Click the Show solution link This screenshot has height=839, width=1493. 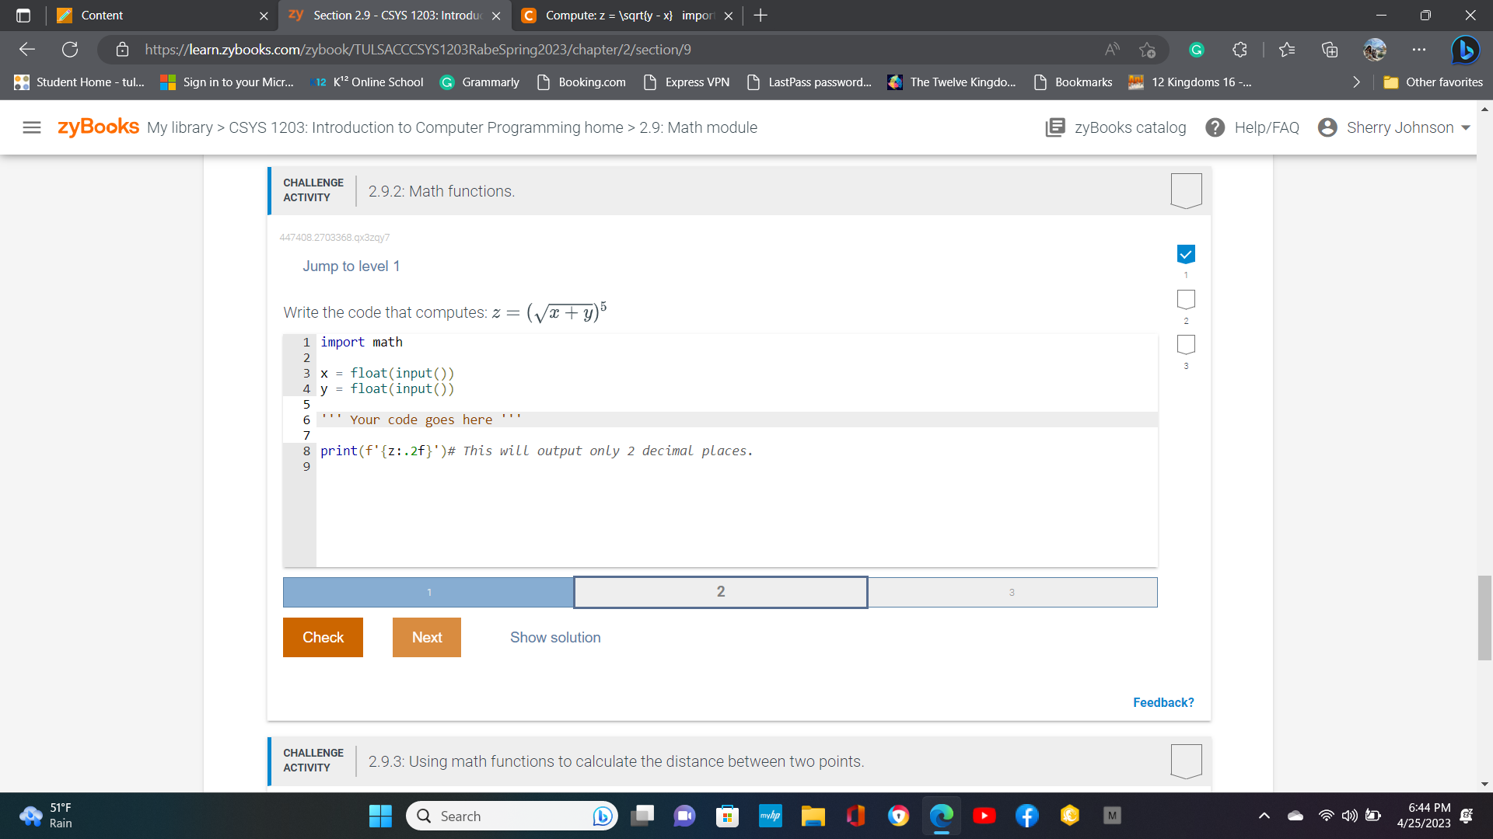pyautogui.click(x=555, y=637)
